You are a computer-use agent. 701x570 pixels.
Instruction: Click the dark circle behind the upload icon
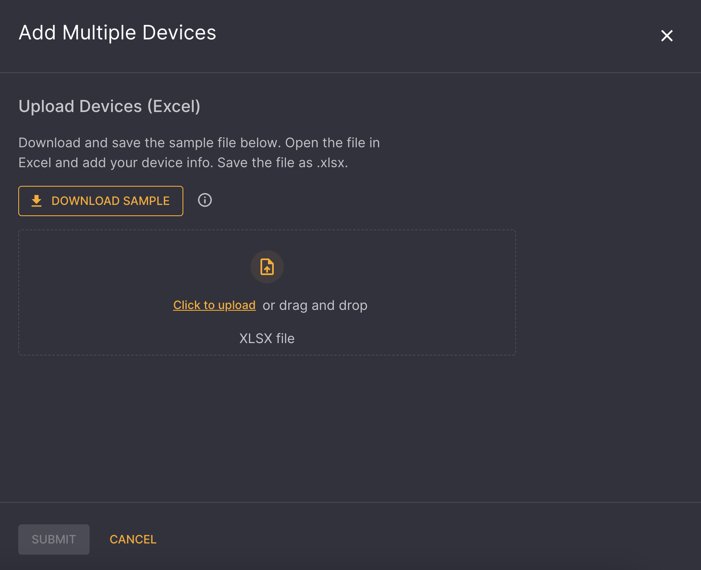(267, 267)
